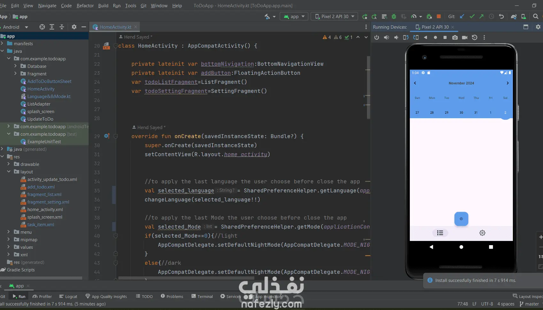The width and height of the screenshot is (543, 310).
Task: Click Attach Debugger to Android Process icon
Action: coord(429,17)
